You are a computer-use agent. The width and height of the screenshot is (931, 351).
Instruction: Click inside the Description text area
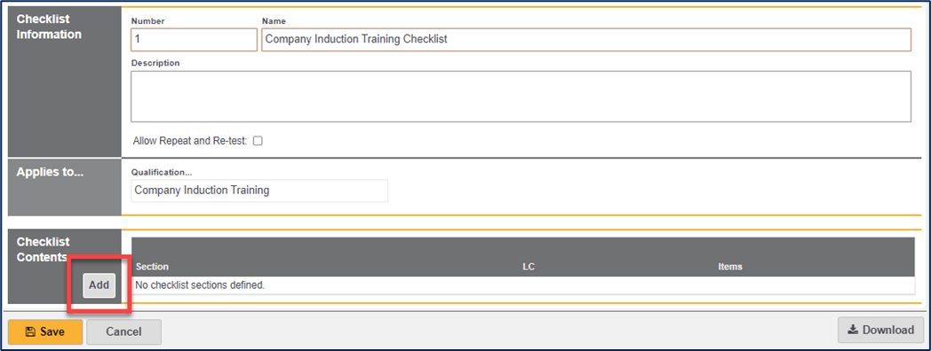521,97
